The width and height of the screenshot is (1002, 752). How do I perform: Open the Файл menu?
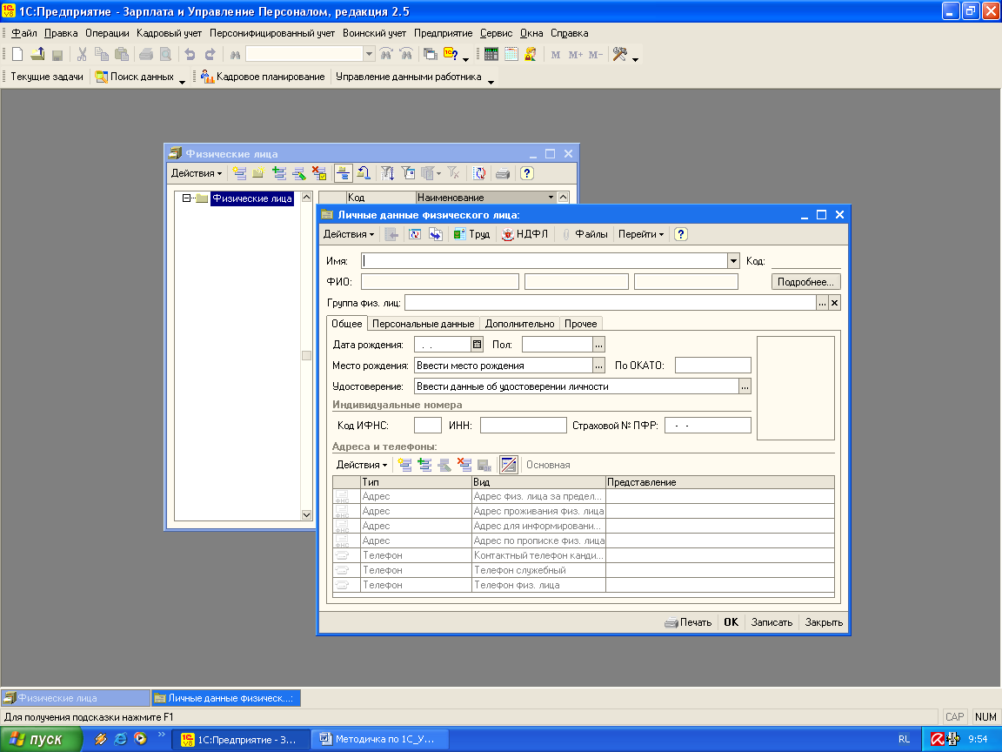pos(24,33)
